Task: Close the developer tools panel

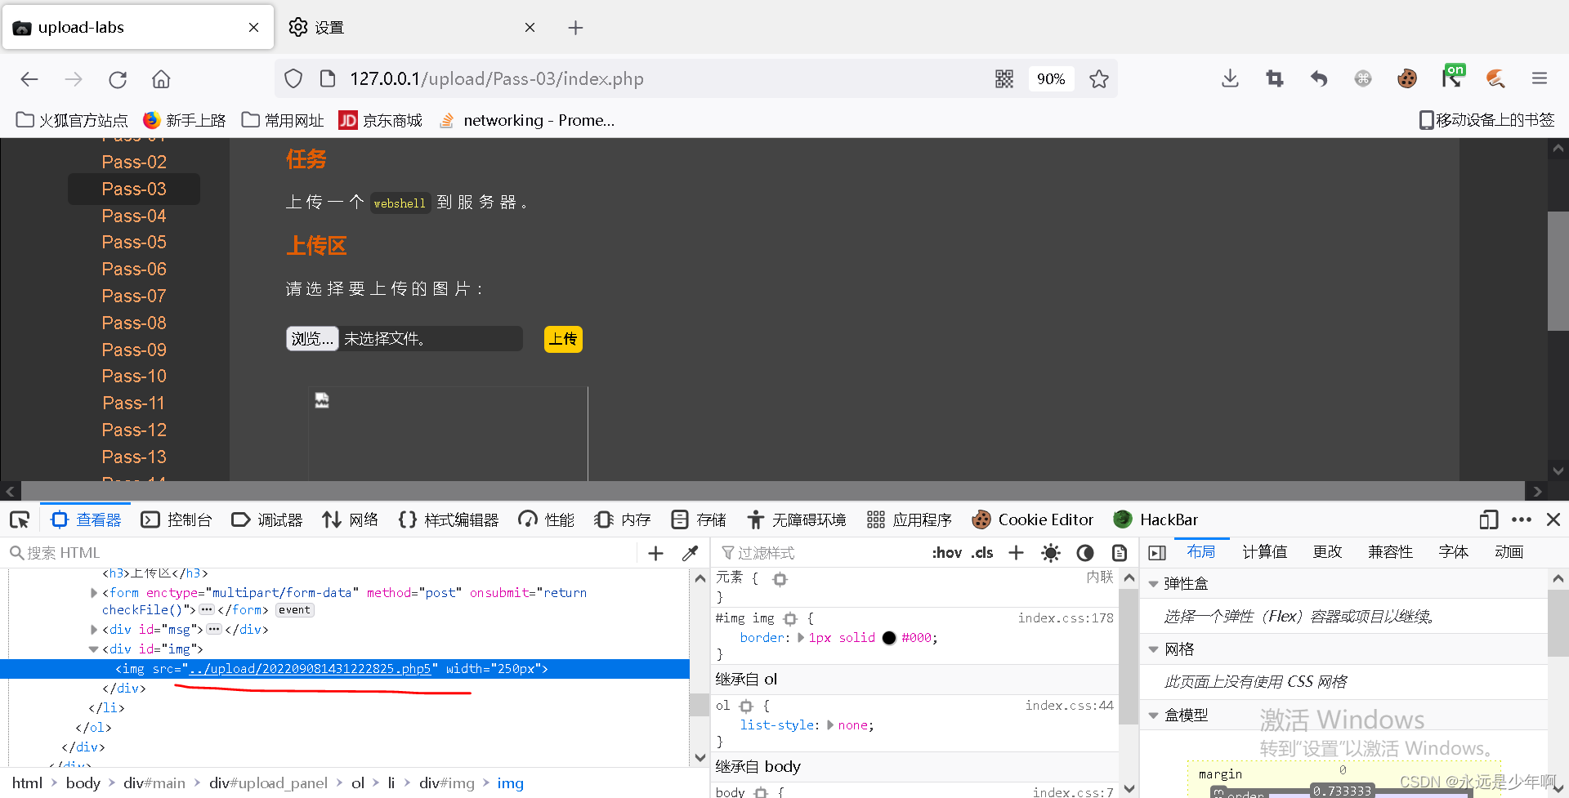Action: pyautogui.click(x=1553, y=519)
